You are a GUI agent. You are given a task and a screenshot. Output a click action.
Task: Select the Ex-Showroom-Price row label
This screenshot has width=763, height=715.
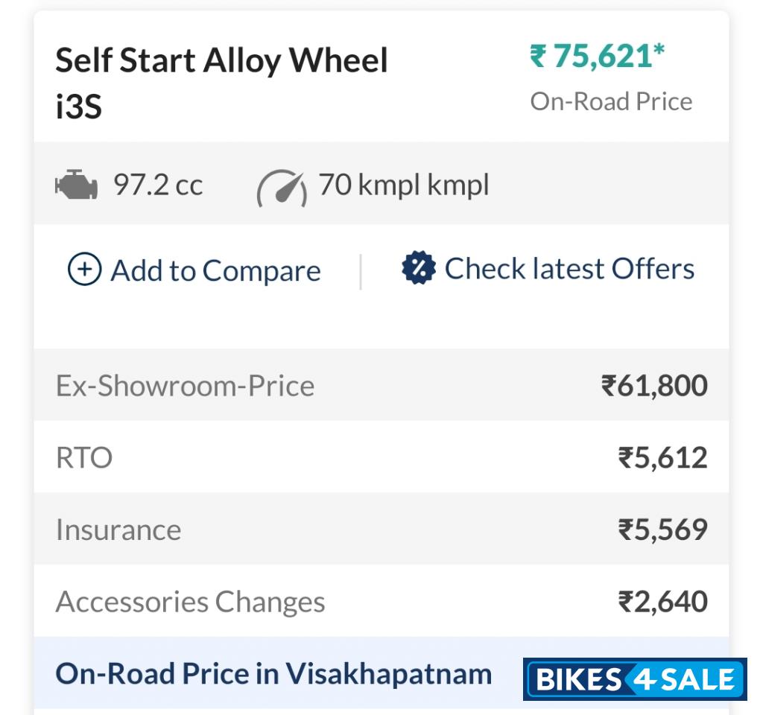tap(185, 386)
